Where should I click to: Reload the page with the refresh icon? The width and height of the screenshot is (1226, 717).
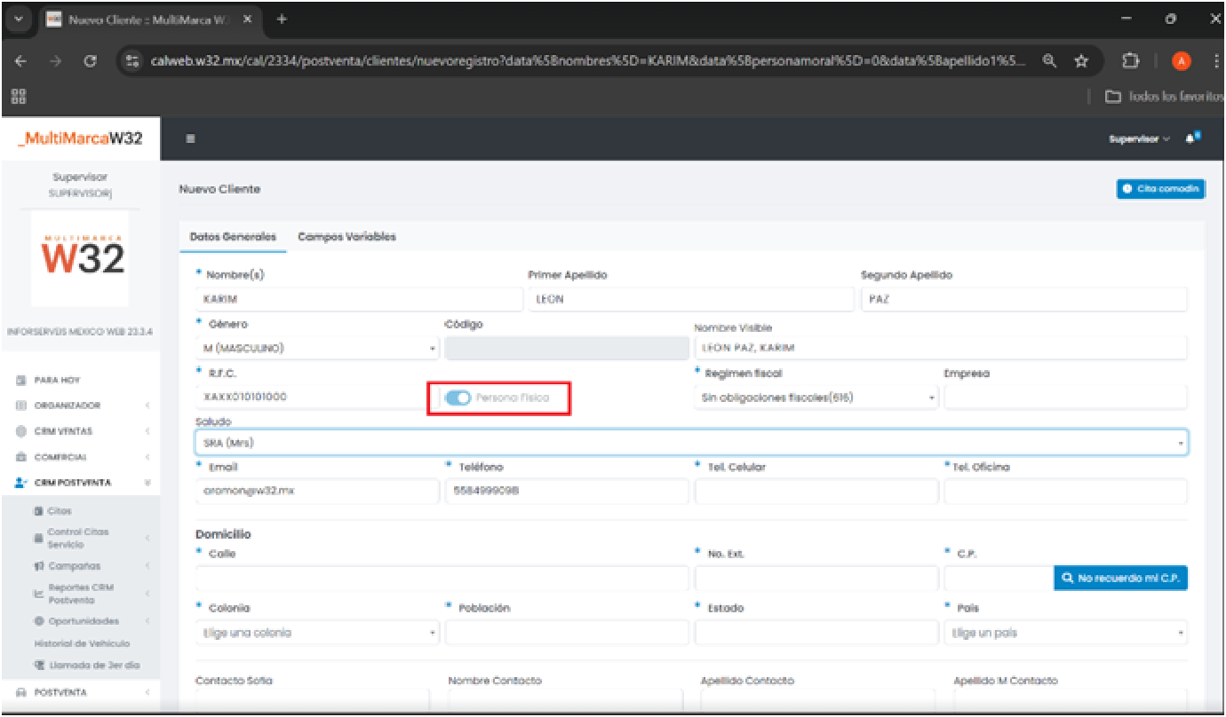[90, 61]
